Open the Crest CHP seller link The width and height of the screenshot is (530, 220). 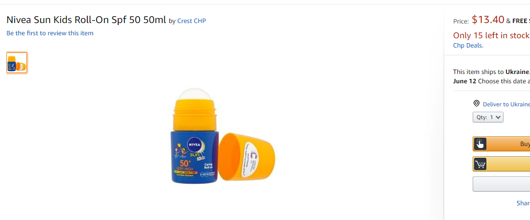coord(191,21)
